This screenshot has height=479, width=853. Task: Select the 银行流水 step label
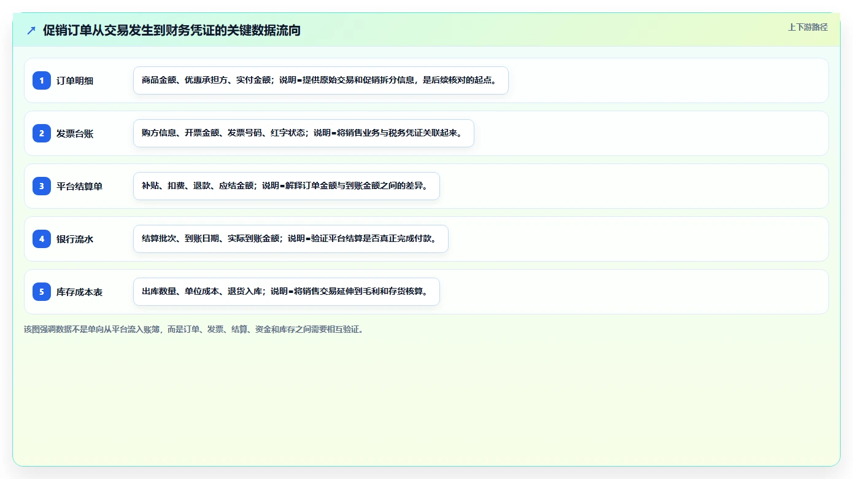click(75, 239)
